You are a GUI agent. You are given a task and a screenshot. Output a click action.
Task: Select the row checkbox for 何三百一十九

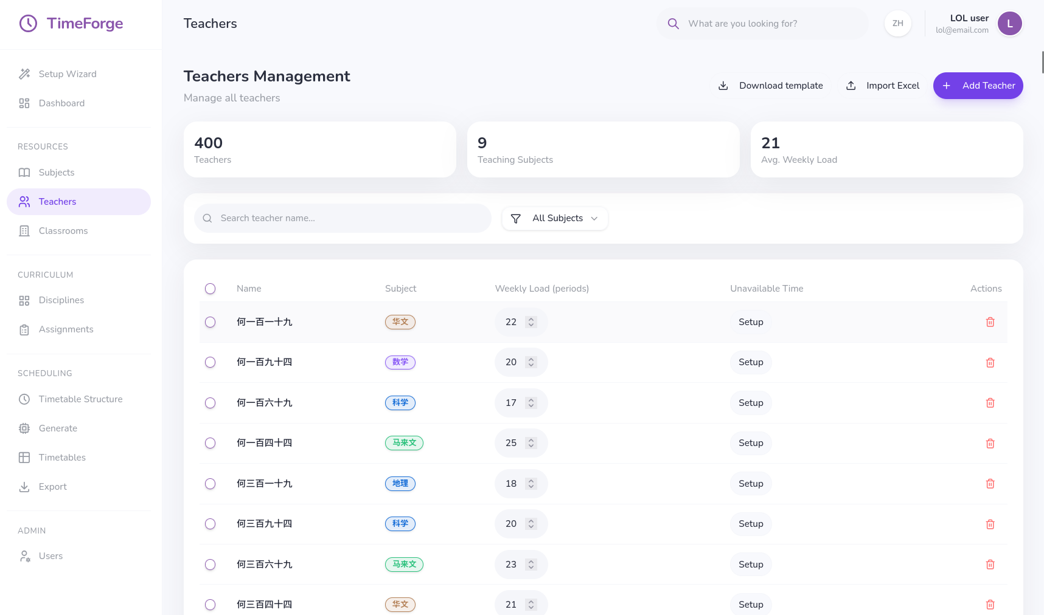coord(210,484)
